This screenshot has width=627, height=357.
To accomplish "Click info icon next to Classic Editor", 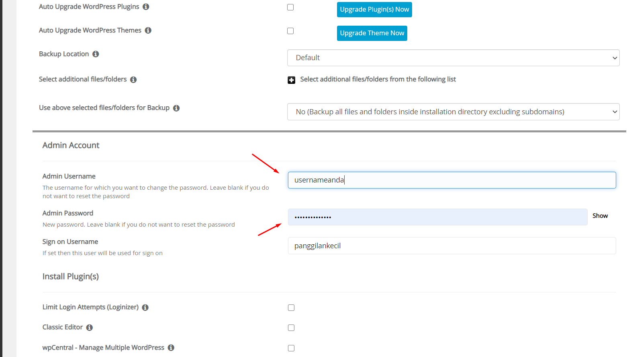I will [90, 328].
